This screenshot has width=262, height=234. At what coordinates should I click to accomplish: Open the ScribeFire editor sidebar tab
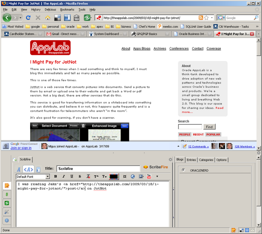[7, 186]
